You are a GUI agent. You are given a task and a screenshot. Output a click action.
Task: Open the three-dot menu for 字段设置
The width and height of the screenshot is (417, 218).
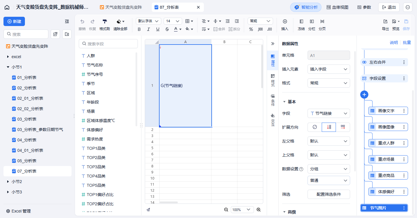[404, 78]
